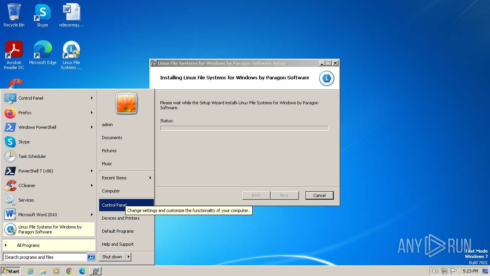Screen dimensions: 490x276
Task: Open Devices and Printers
Action: tap(121, 218)
